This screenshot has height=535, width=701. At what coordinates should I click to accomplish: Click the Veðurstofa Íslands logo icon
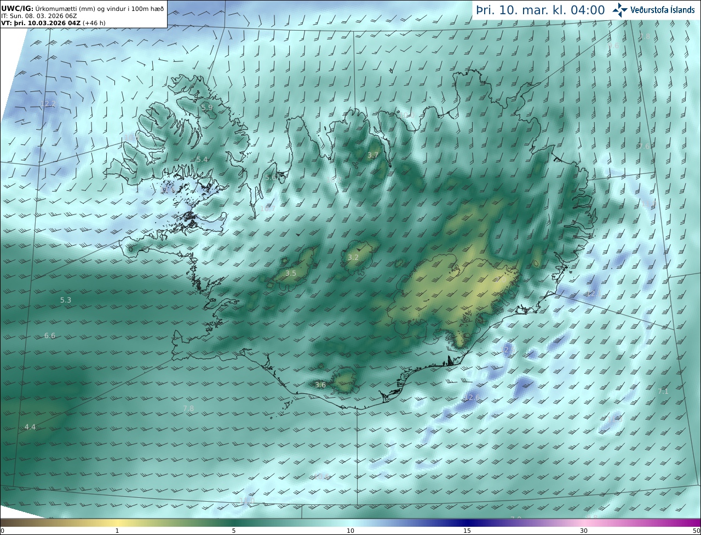coord(620,10)
